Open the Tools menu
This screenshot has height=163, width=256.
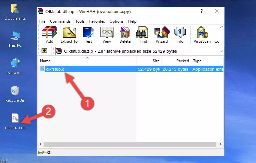tap(80, 21)
